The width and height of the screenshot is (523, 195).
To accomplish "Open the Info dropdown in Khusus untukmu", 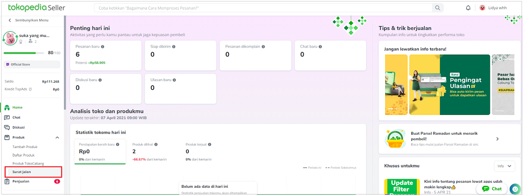I will pos(504,166).
